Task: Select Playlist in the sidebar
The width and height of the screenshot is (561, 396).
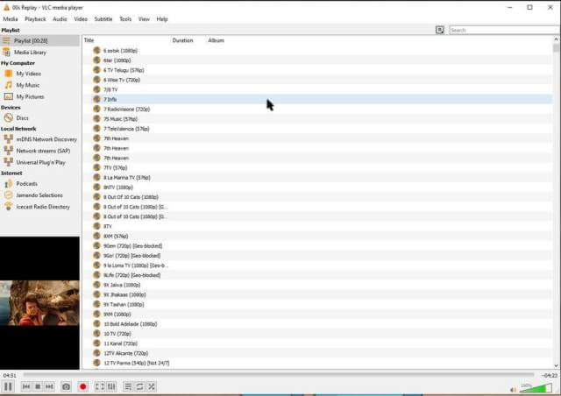Action: click(39, 41)
